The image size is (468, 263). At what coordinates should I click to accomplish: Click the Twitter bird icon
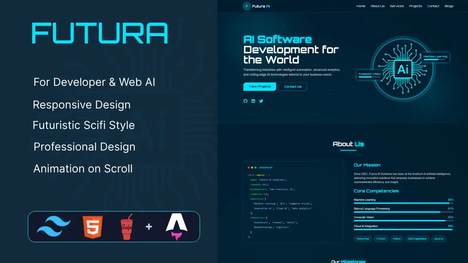[261, 101]
